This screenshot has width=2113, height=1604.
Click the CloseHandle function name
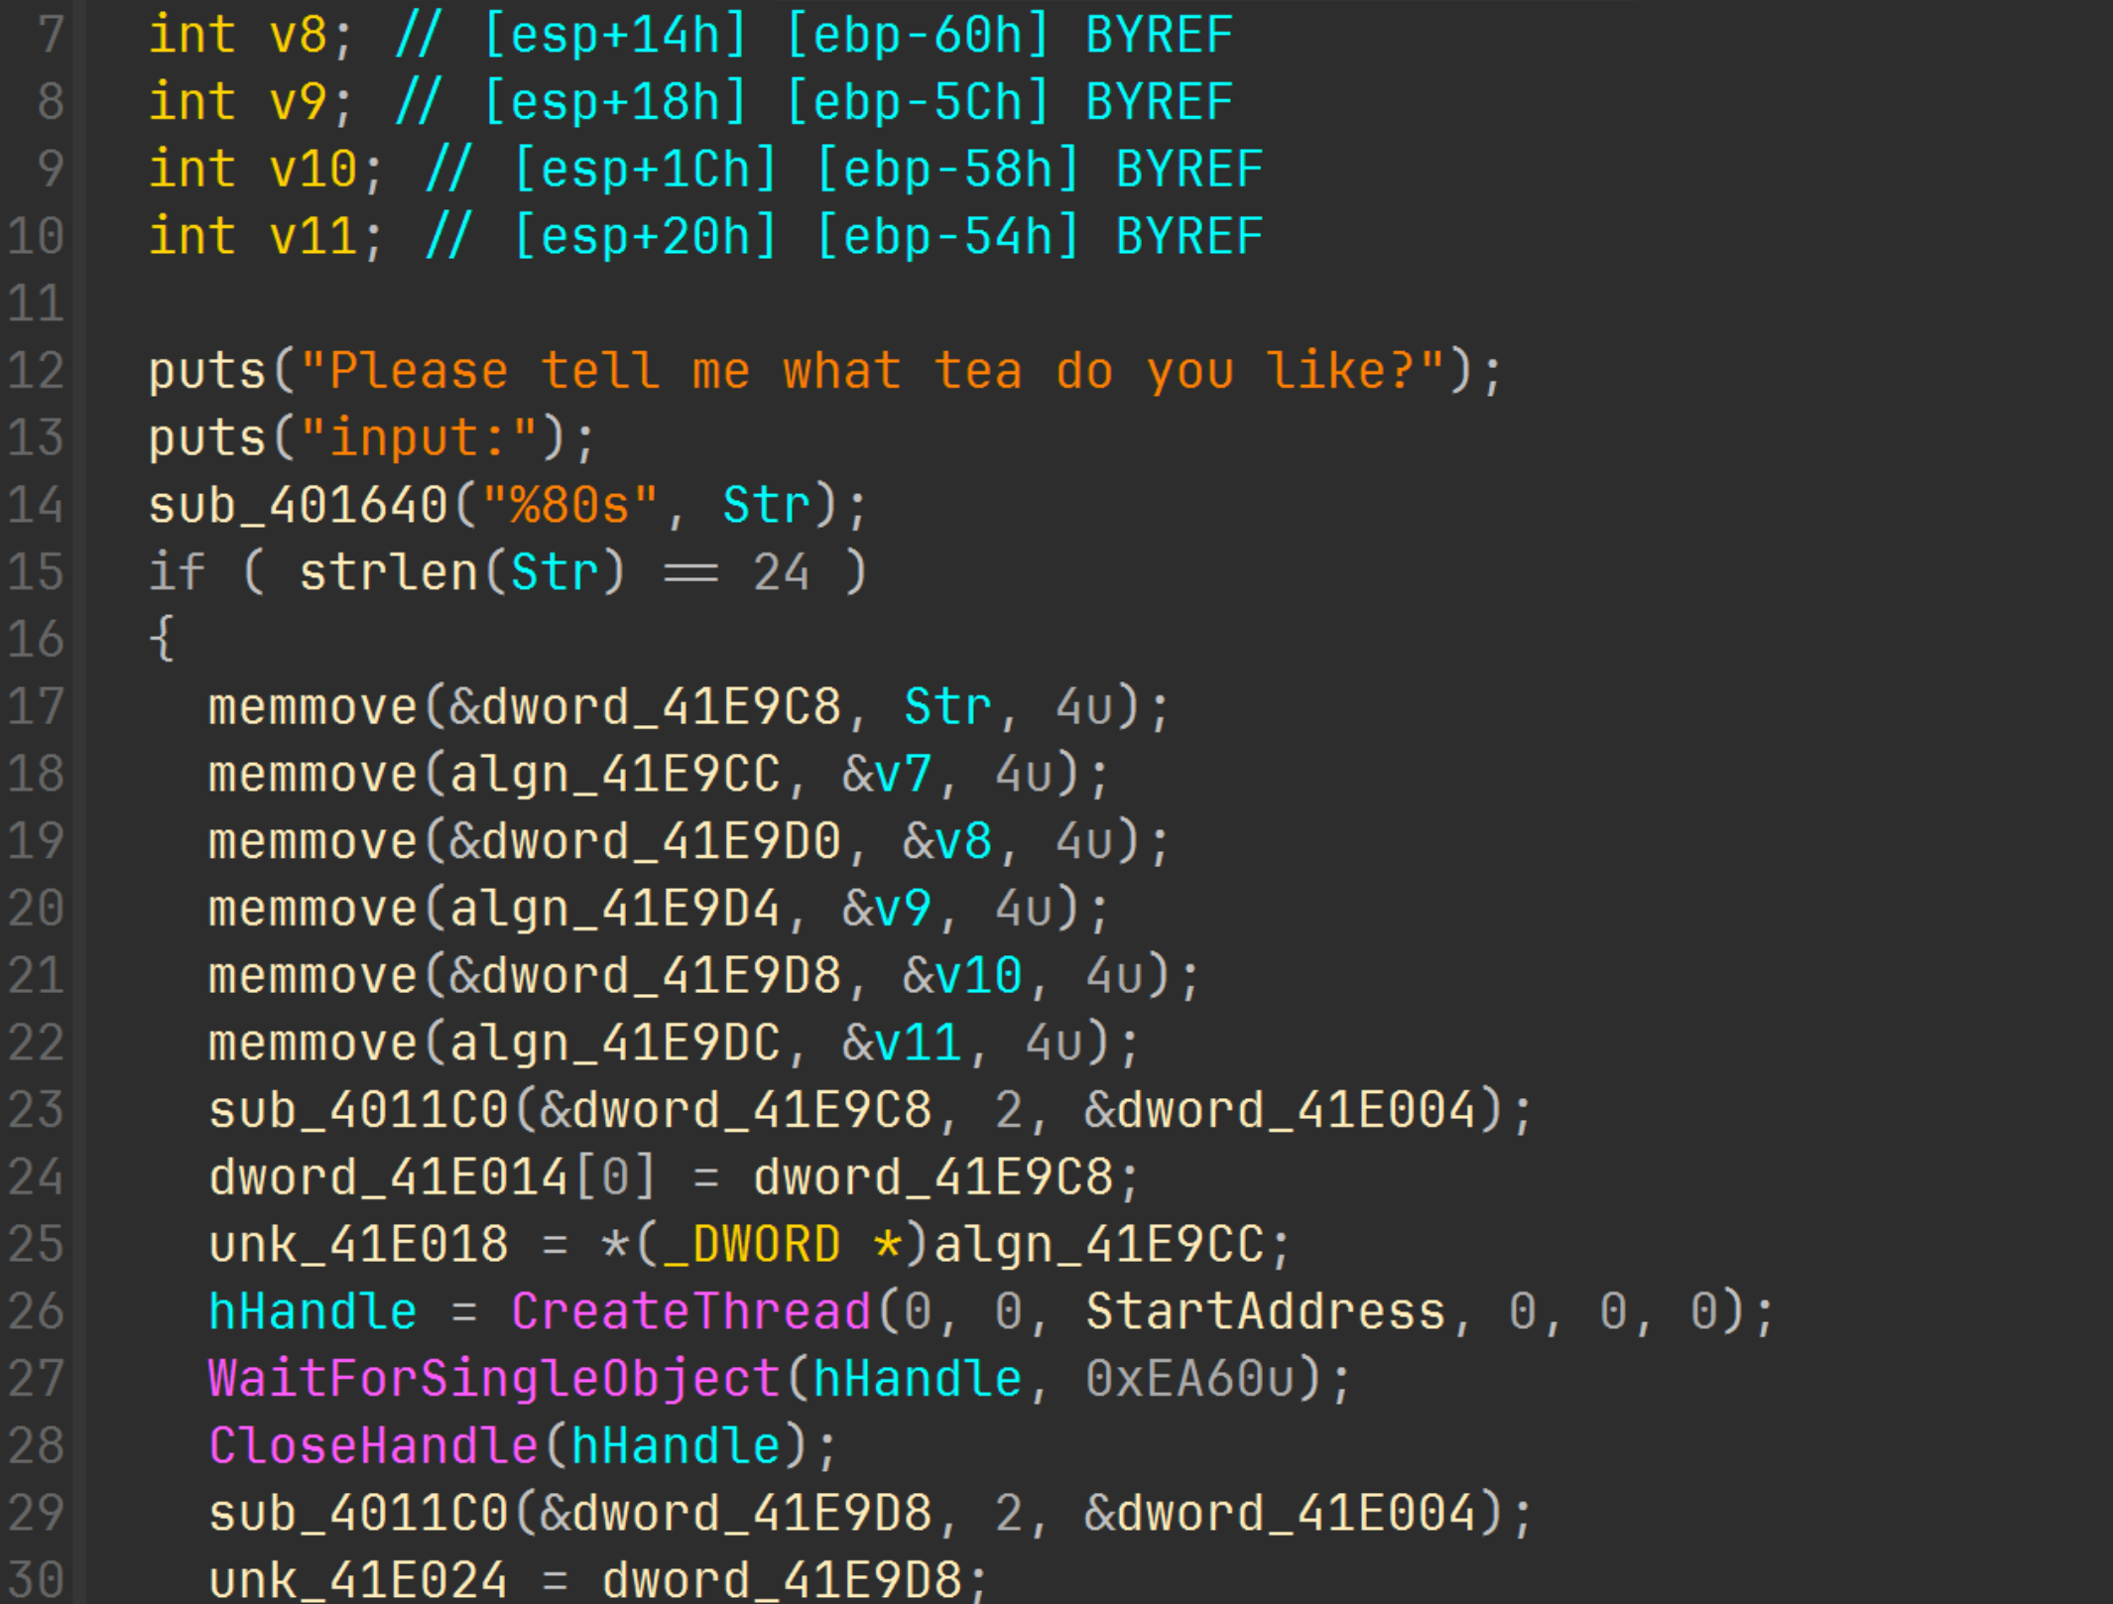point(373,1445)
